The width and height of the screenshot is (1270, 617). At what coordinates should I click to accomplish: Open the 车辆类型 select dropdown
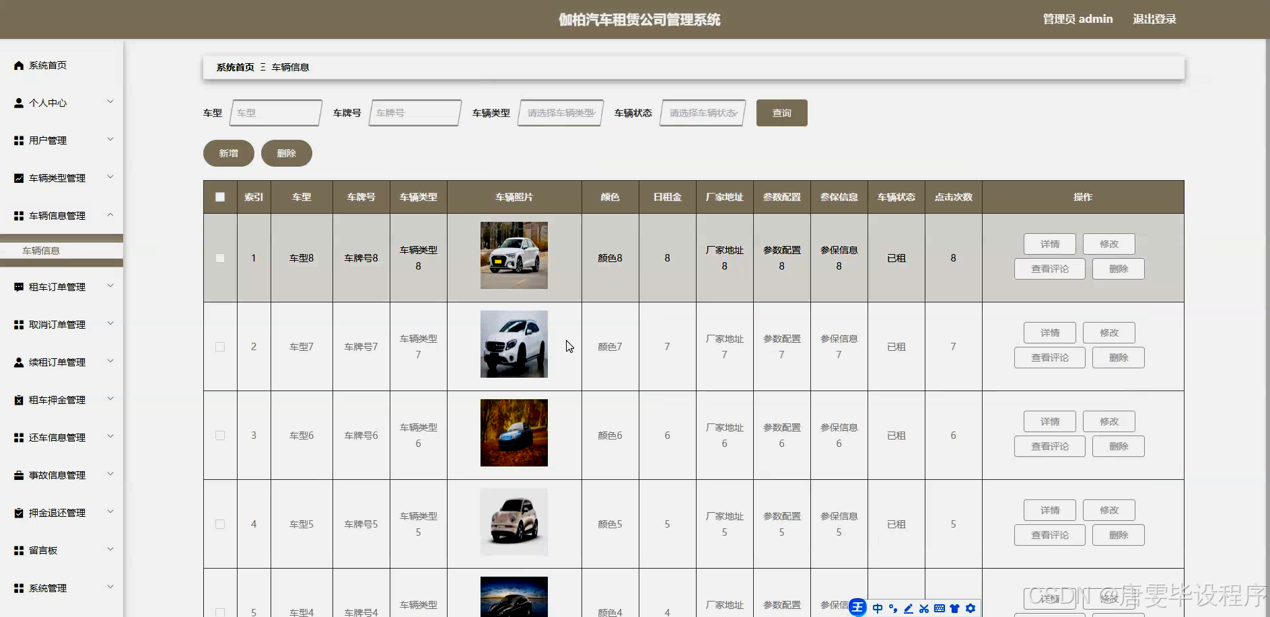pyautogui.click(x=561, y=113)
